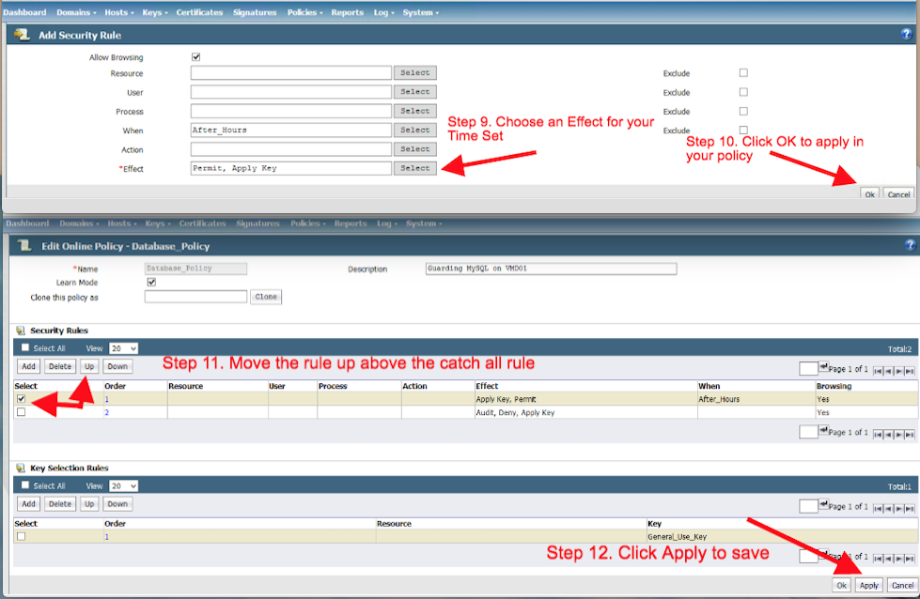This screenshot has height=599, width=920.
Task: Go to the Dashboard tab
Action: [24, 12]
